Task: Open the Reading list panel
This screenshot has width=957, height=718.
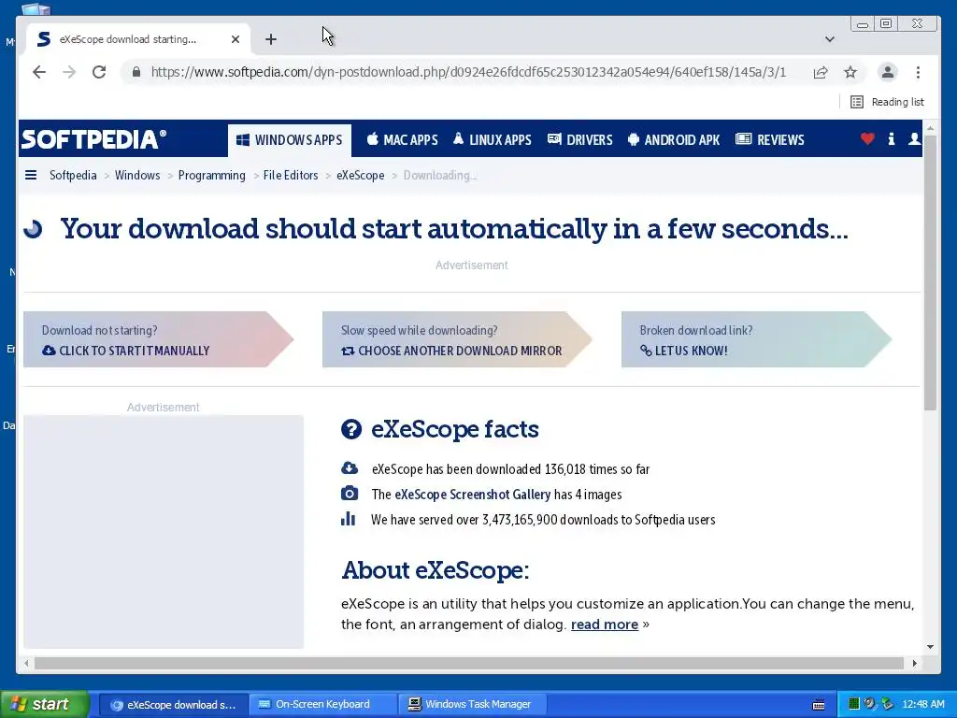Action: (887, 102)
